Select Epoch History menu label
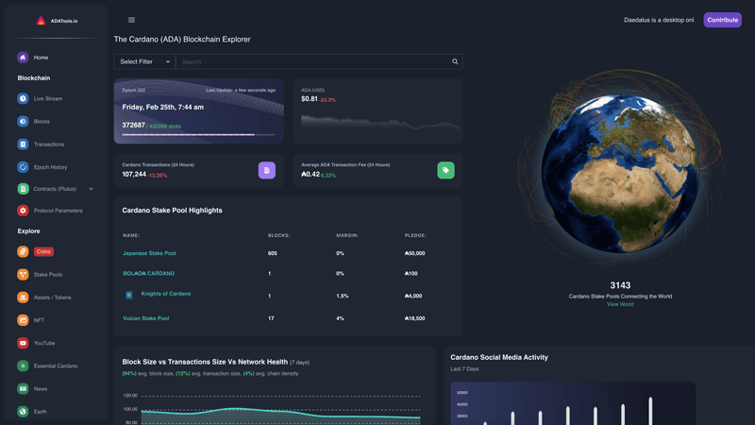The width and height of the screenshot is (755, 425). (x=50, y=167)
